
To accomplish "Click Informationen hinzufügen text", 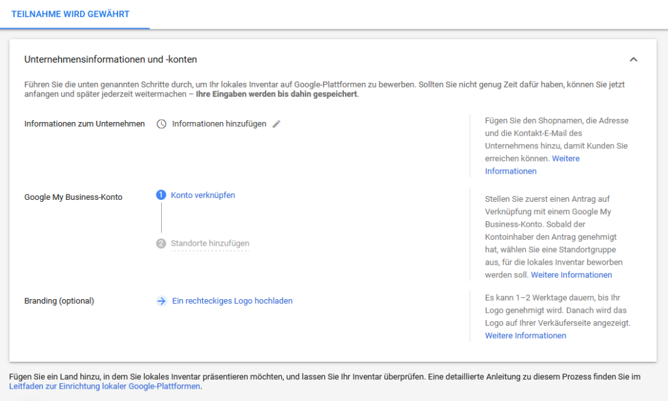I will [219, 124].
